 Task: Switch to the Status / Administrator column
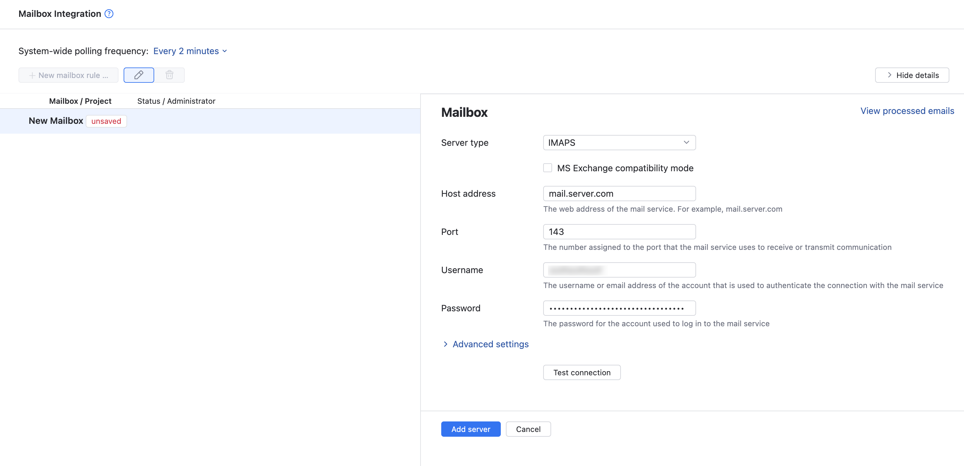(x=176, y=101)
